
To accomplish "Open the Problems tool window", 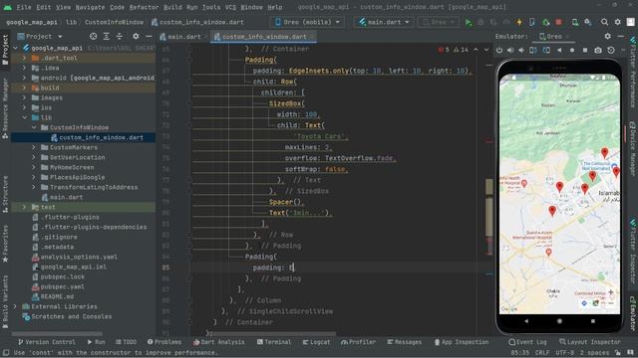I will [164, 342].
